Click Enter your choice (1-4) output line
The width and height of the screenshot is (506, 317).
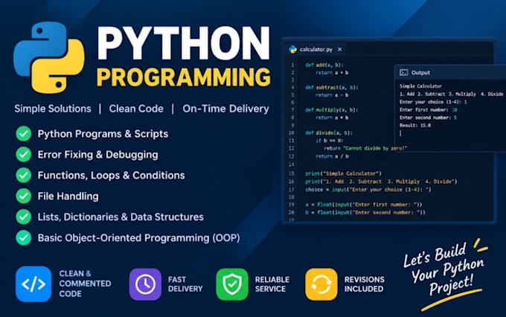433,102
